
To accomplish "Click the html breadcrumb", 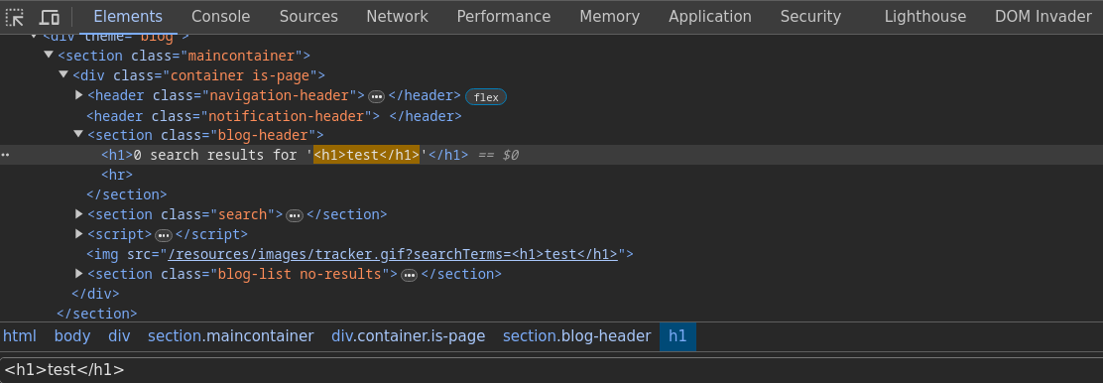I will [x=20, y=336].
